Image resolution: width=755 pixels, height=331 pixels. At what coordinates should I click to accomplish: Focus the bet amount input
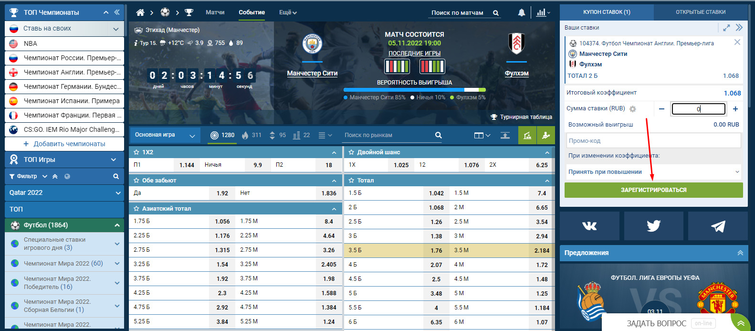[x=699, y=109]
